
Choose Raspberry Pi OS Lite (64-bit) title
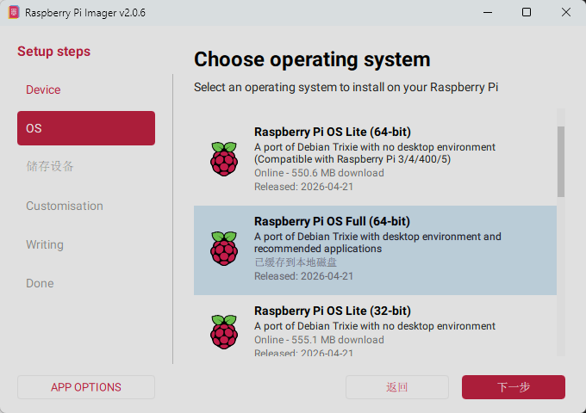(x=333, y=132)
